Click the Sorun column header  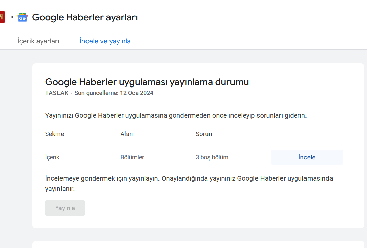(x=204, y=134)
